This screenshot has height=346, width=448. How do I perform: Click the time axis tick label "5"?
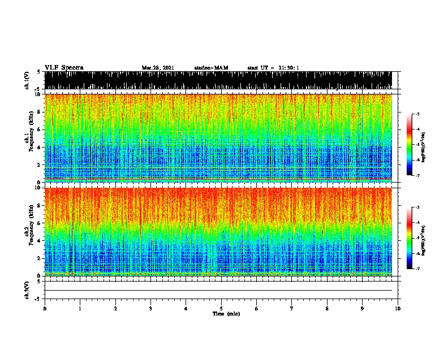[x=221, y=308]
